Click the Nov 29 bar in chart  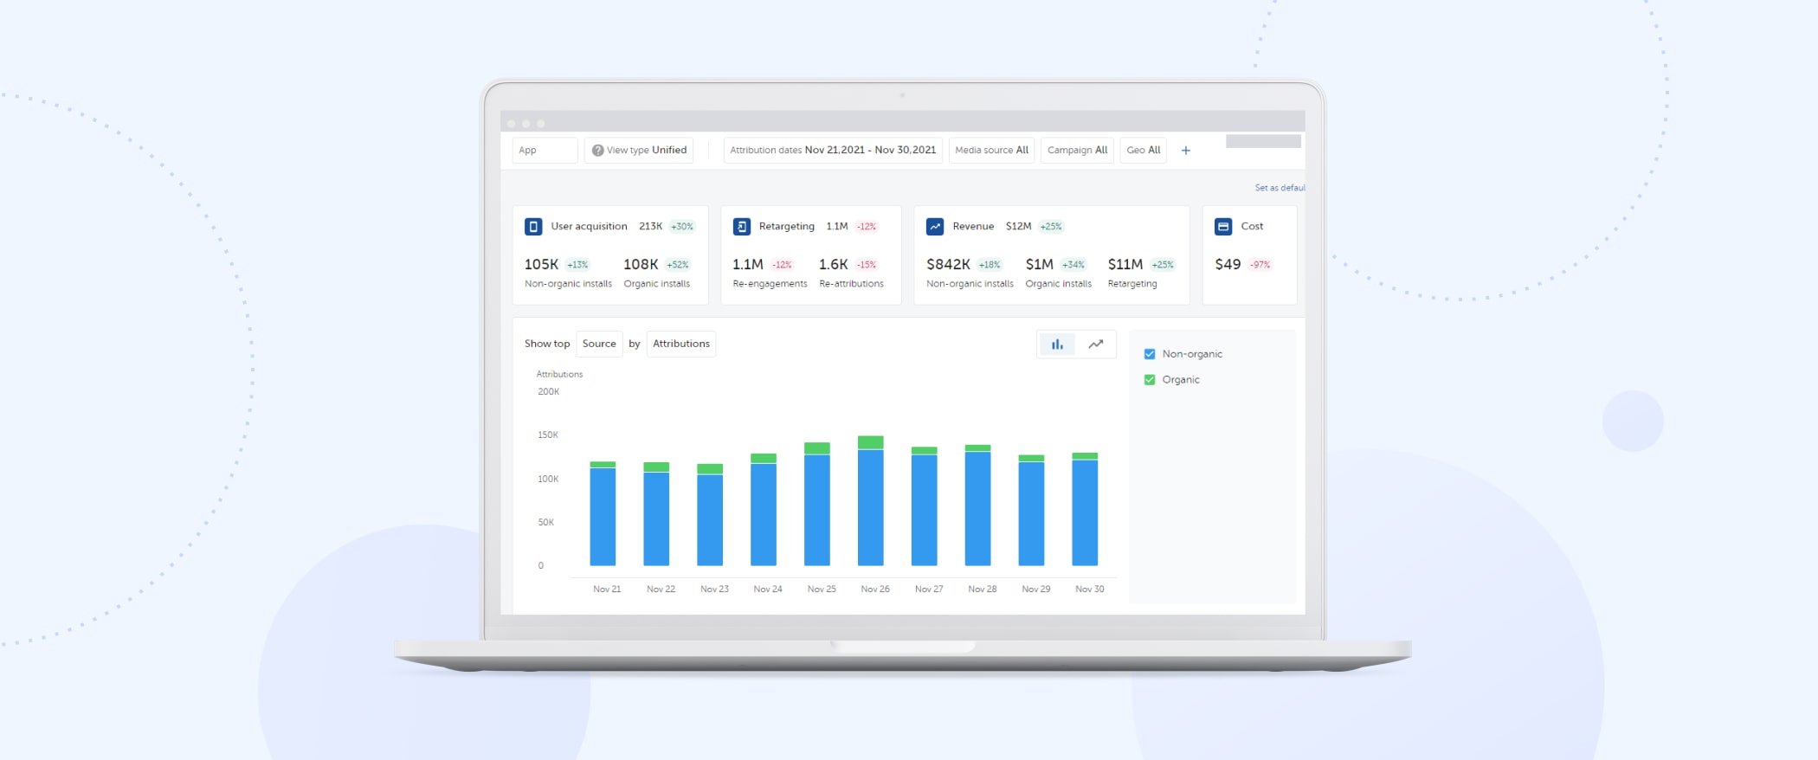coord(1031,511)
